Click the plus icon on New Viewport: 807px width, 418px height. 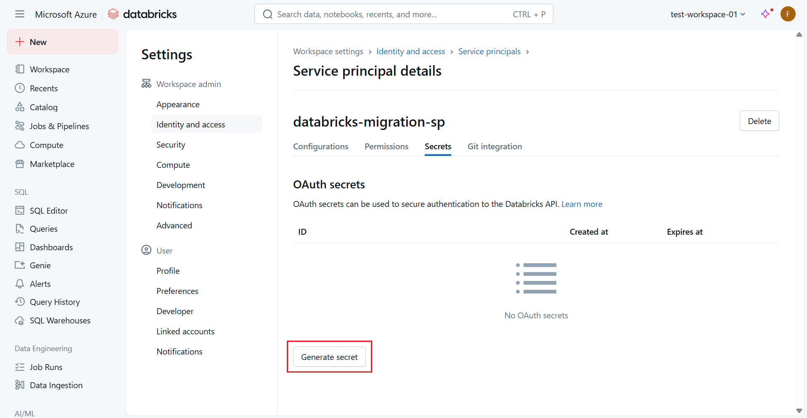[20, 42]
